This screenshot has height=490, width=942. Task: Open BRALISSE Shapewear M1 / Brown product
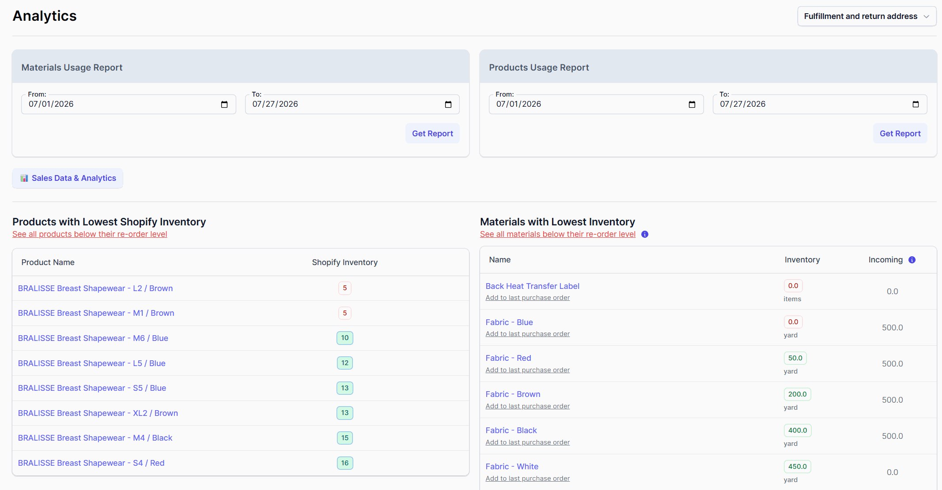point(96,313)
